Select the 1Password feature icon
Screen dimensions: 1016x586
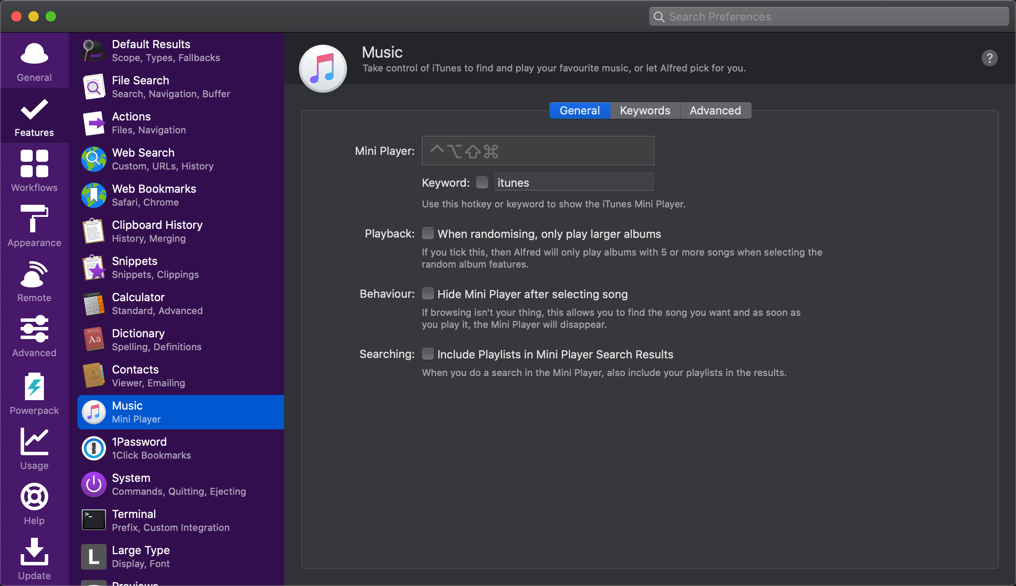[94, 448]
